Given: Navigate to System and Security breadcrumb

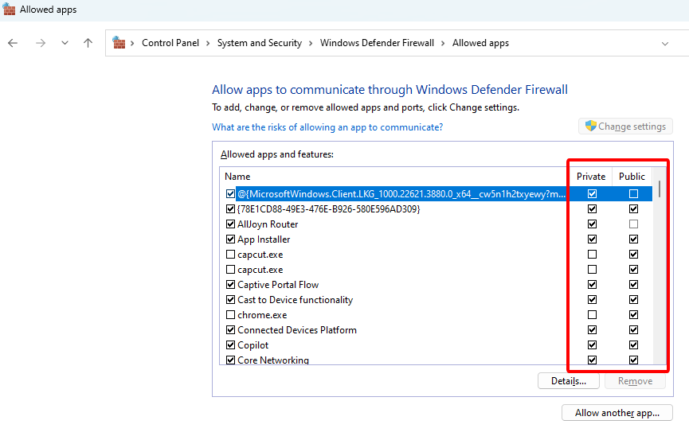Looking at the screenshot, I should pyautogui.click(x=259, y=43).
